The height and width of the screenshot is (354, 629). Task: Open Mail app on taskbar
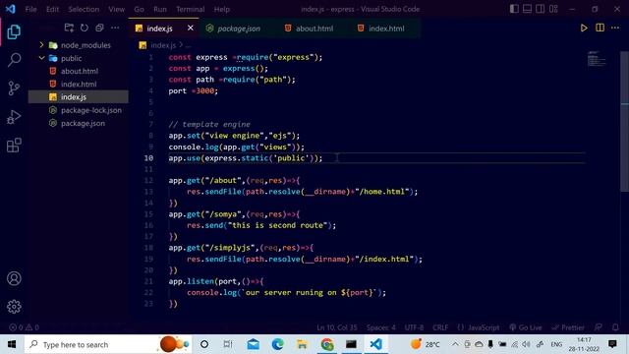pyautogui.click(x=253, y=344)
